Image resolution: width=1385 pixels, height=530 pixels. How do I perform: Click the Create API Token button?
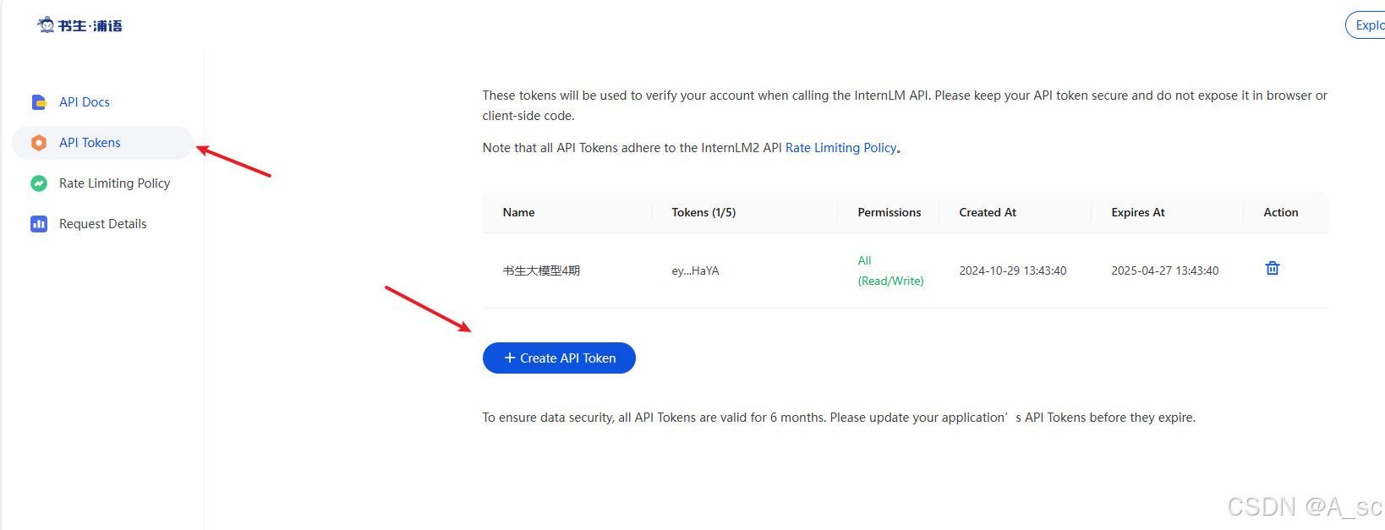click(x=559, y=358)
